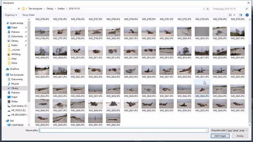Toggle the preview pane icon
The image size is (253, 142).
(240, 15)
